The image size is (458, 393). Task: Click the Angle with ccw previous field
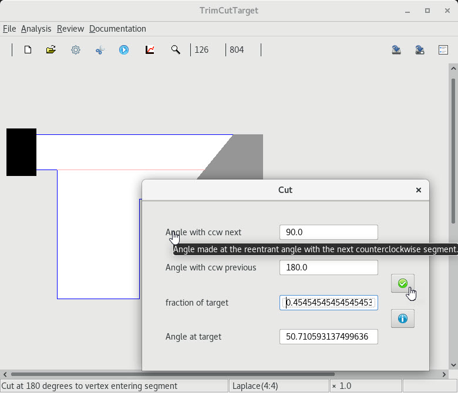[328, 267]
